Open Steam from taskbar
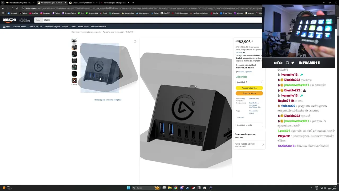The width and height of the screenshot is (339, 191). click(x=187, y=188)
